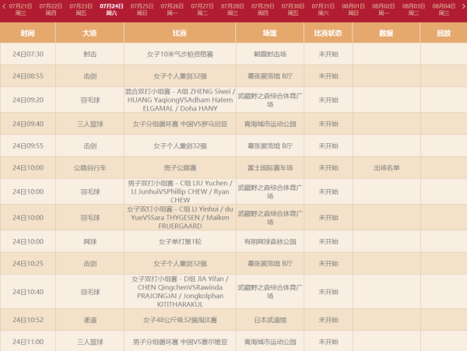This screenshot has height=351, width=467.
Task: Select the 07月21日 date tab
Action: click(x=20, y=9)
